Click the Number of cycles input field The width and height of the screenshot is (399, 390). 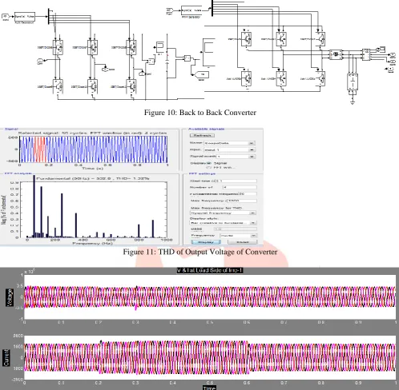coord(240,187)
